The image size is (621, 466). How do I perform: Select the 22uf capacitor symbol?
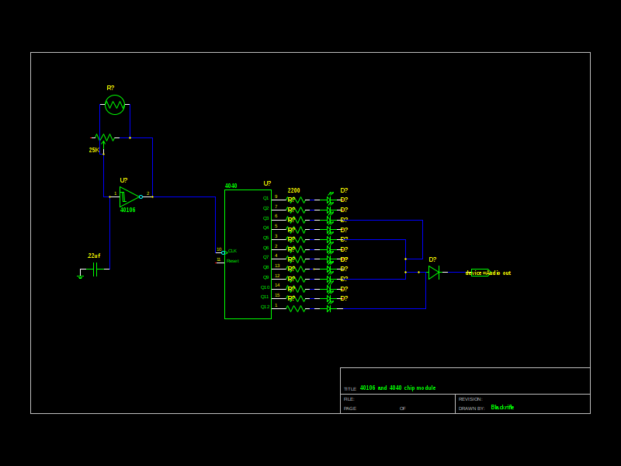(95, 270)
